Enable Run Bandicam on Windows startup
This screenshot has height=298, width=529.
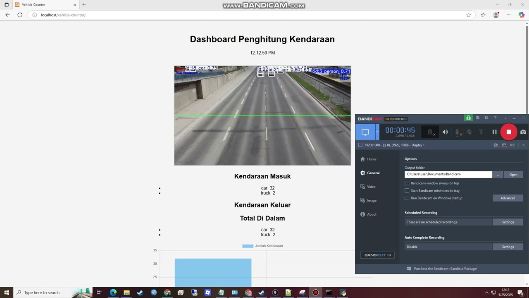point(407,198)
